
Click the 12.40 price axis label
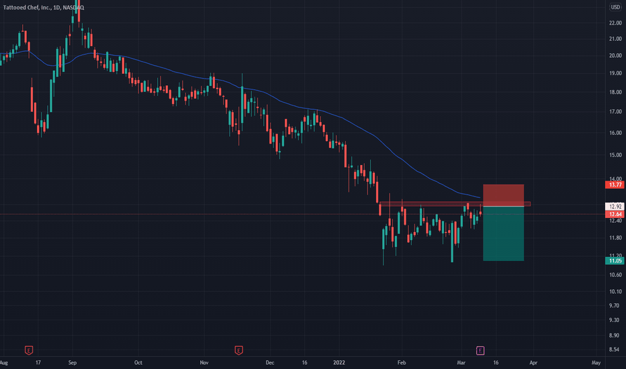point(615,220)
